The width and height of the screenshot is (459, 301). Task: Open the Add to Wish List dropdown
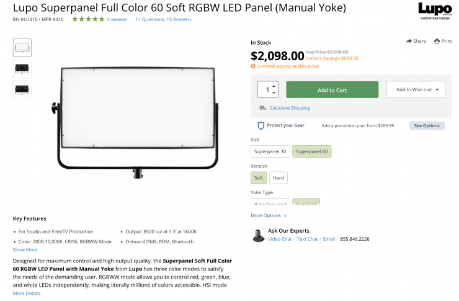pos(416,90)
